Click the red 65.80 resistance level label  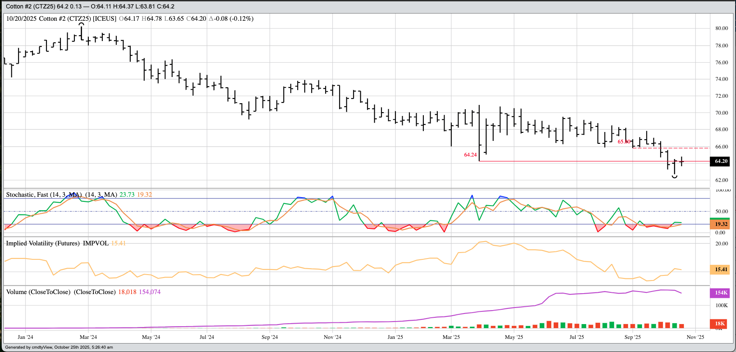(x=623, y=142)
